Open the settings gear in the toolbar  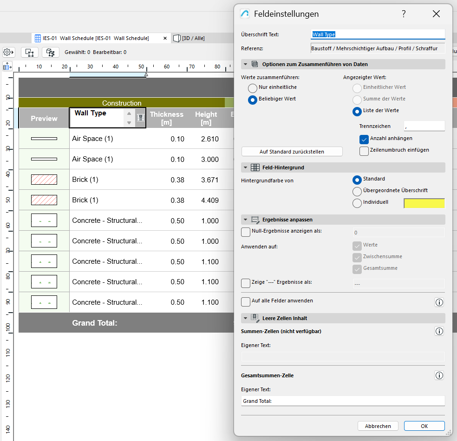[x=8, y=52]
